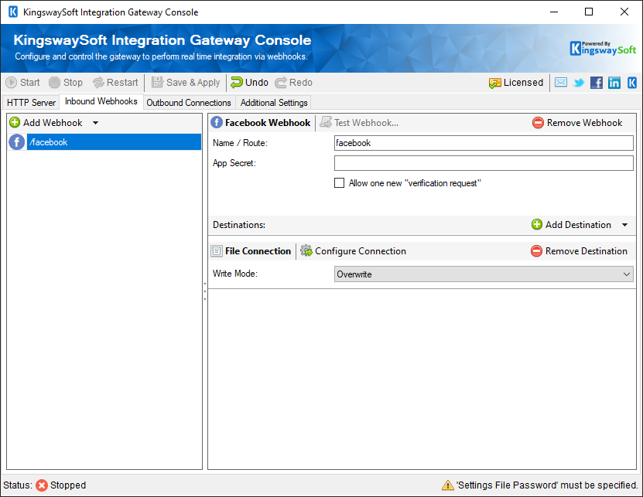Click the Add Destination button
The width and height of the screenshot is (643, 497).
click(571, 224)
